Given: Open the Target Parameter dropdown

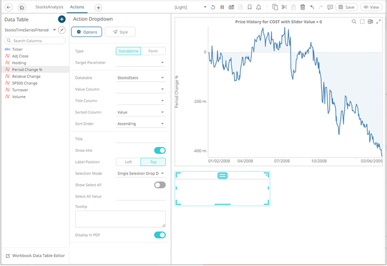Looking at the screenshot, I should click(140, 63).
